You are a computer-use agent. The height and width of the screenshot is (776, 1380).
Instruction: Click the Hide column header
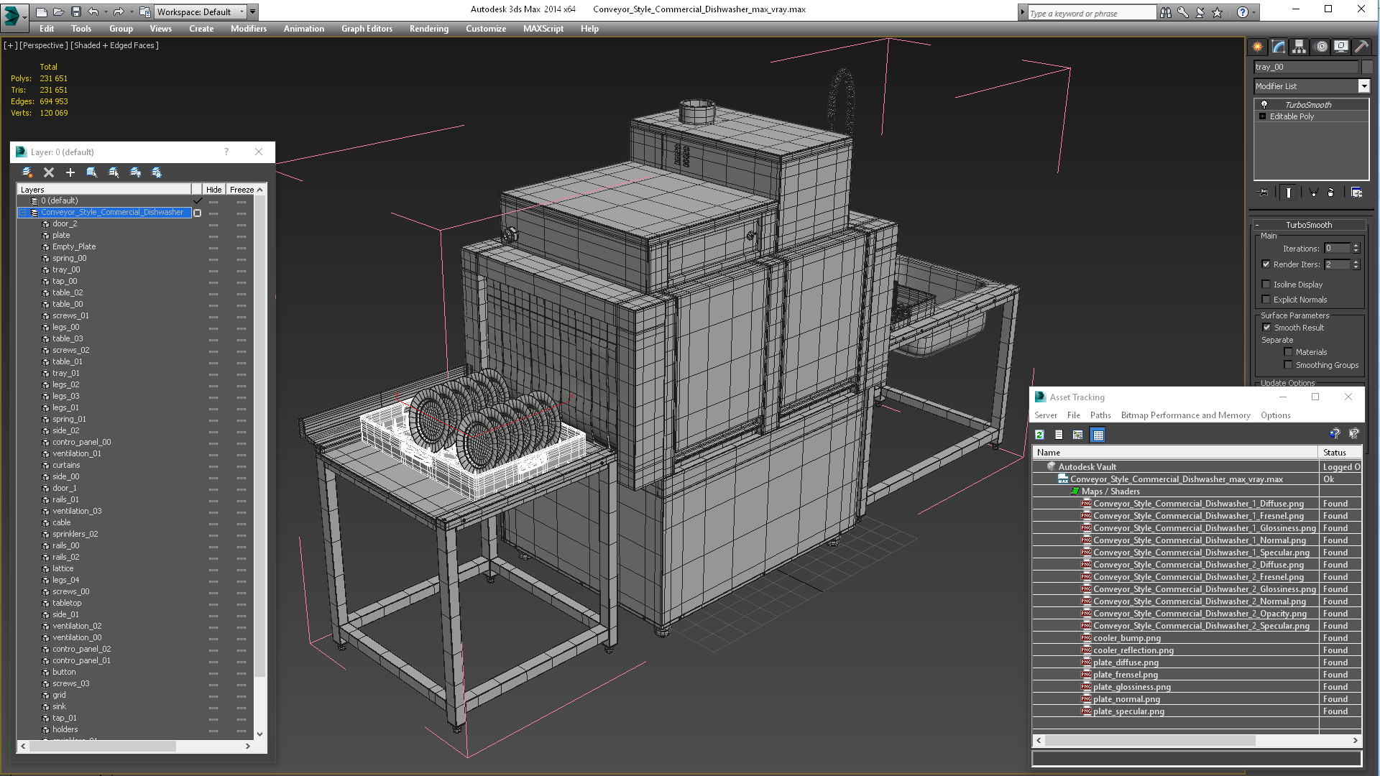[213, 190]
